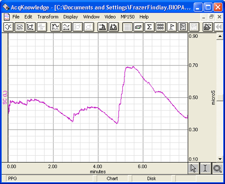Select the Scope display mode icon
The height and width of the screenshot is (184, 225).
tap(9, 27)
